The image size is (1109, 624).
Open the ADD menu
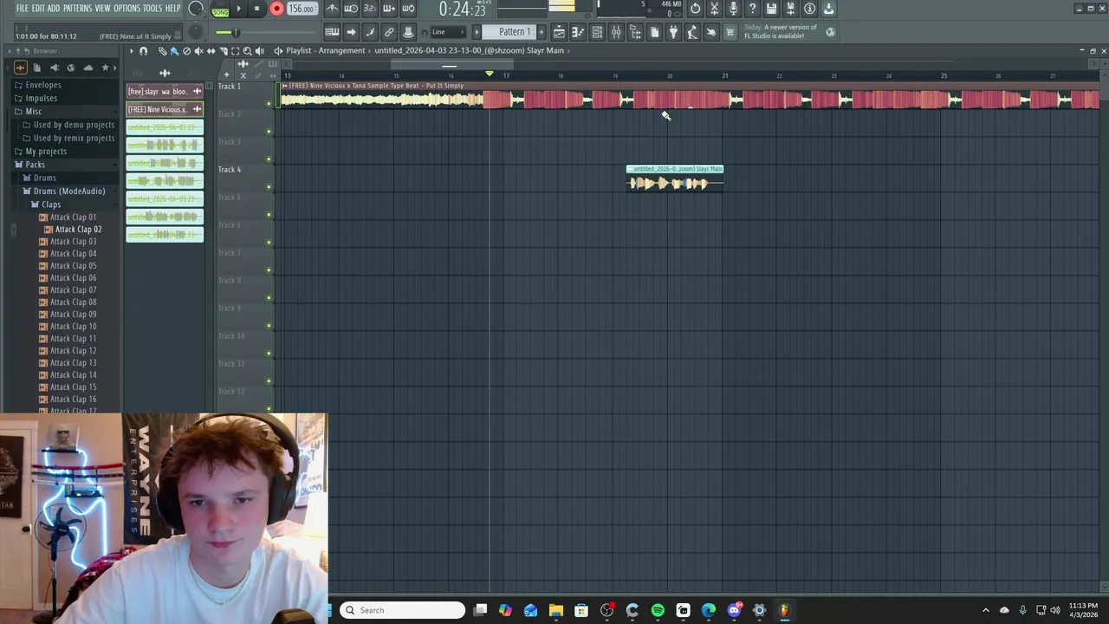coord(54,9)
